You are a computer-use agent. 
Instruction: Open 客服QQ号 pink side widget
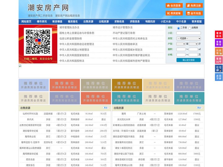tap(219, 60)
